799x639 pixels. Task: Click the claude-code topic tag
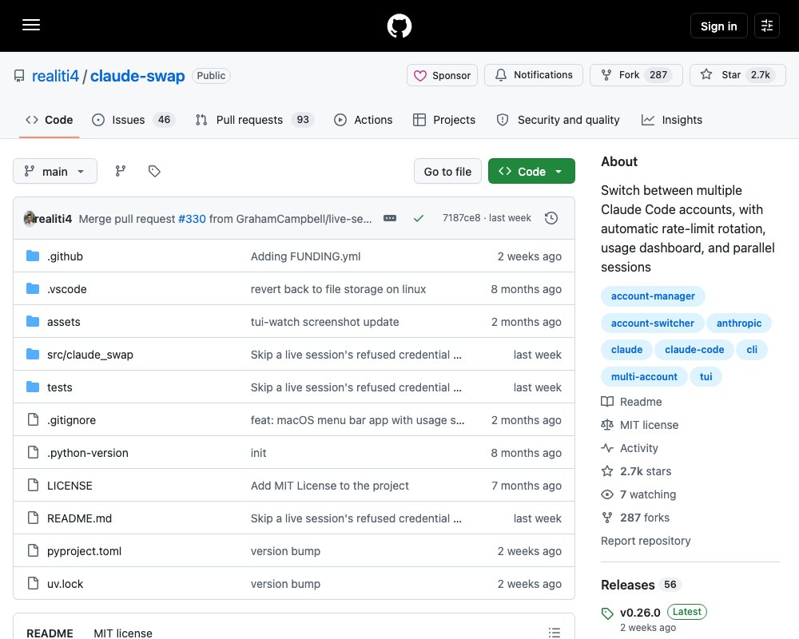694,350
